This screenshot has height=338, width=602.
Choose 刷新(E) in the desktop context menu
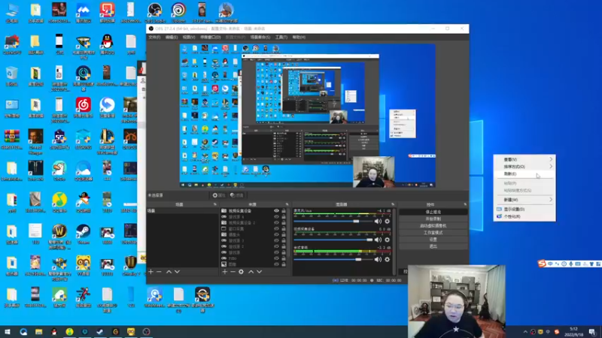tap(524, 174)
